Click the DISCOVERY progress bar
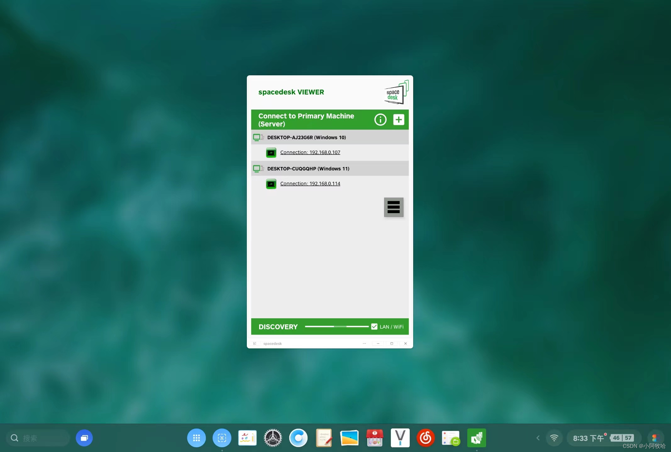Viewport: 671px width, 452px height. (336, 326)
